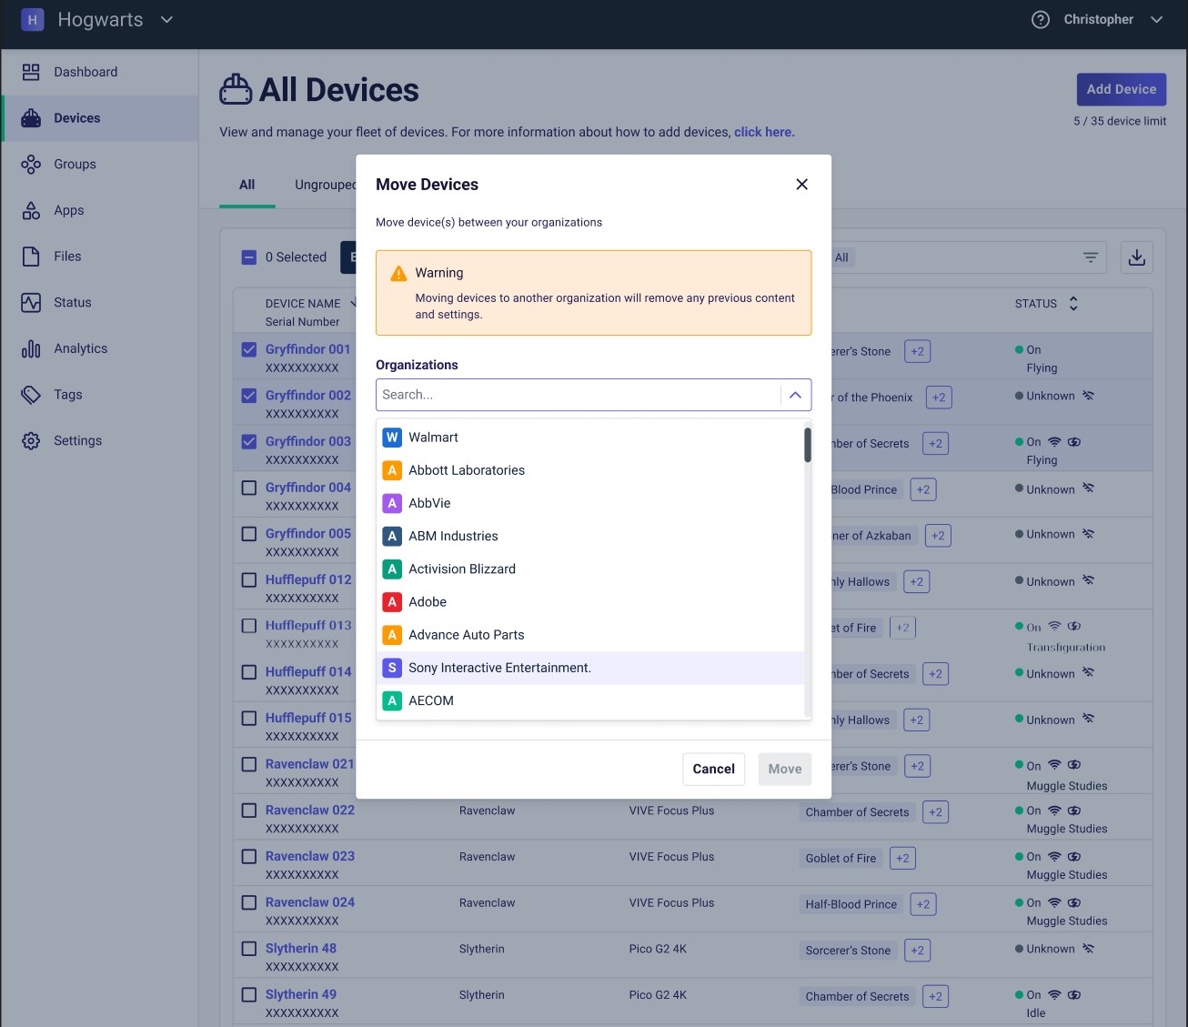The height and width of the screenshot is (1027, 1188).
Task: Open Groups via its sidebar icon
Action: pos(31,165)
